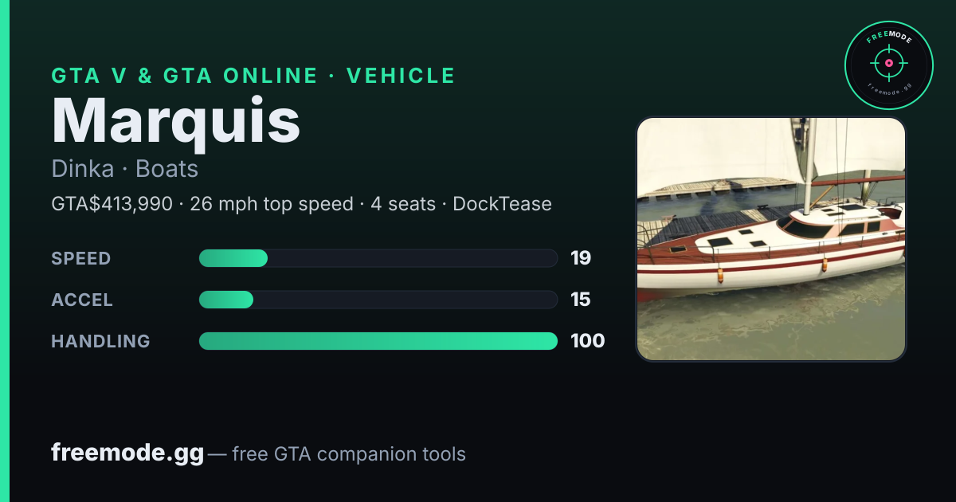The image size is (956, 502).
Task: Click the accel value 15
Action: tap(581, 300)
